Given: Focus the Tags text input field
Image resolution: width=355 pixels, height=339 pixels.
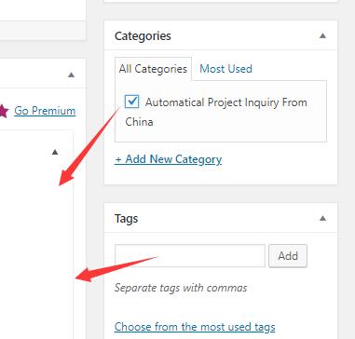Looking at the screenshot, I should tap(190, 256).
